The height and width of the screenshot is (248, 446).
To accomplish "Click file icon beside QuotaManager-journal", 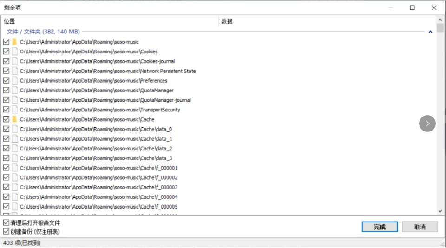I will pyautogui.click(x=15, y=100).
